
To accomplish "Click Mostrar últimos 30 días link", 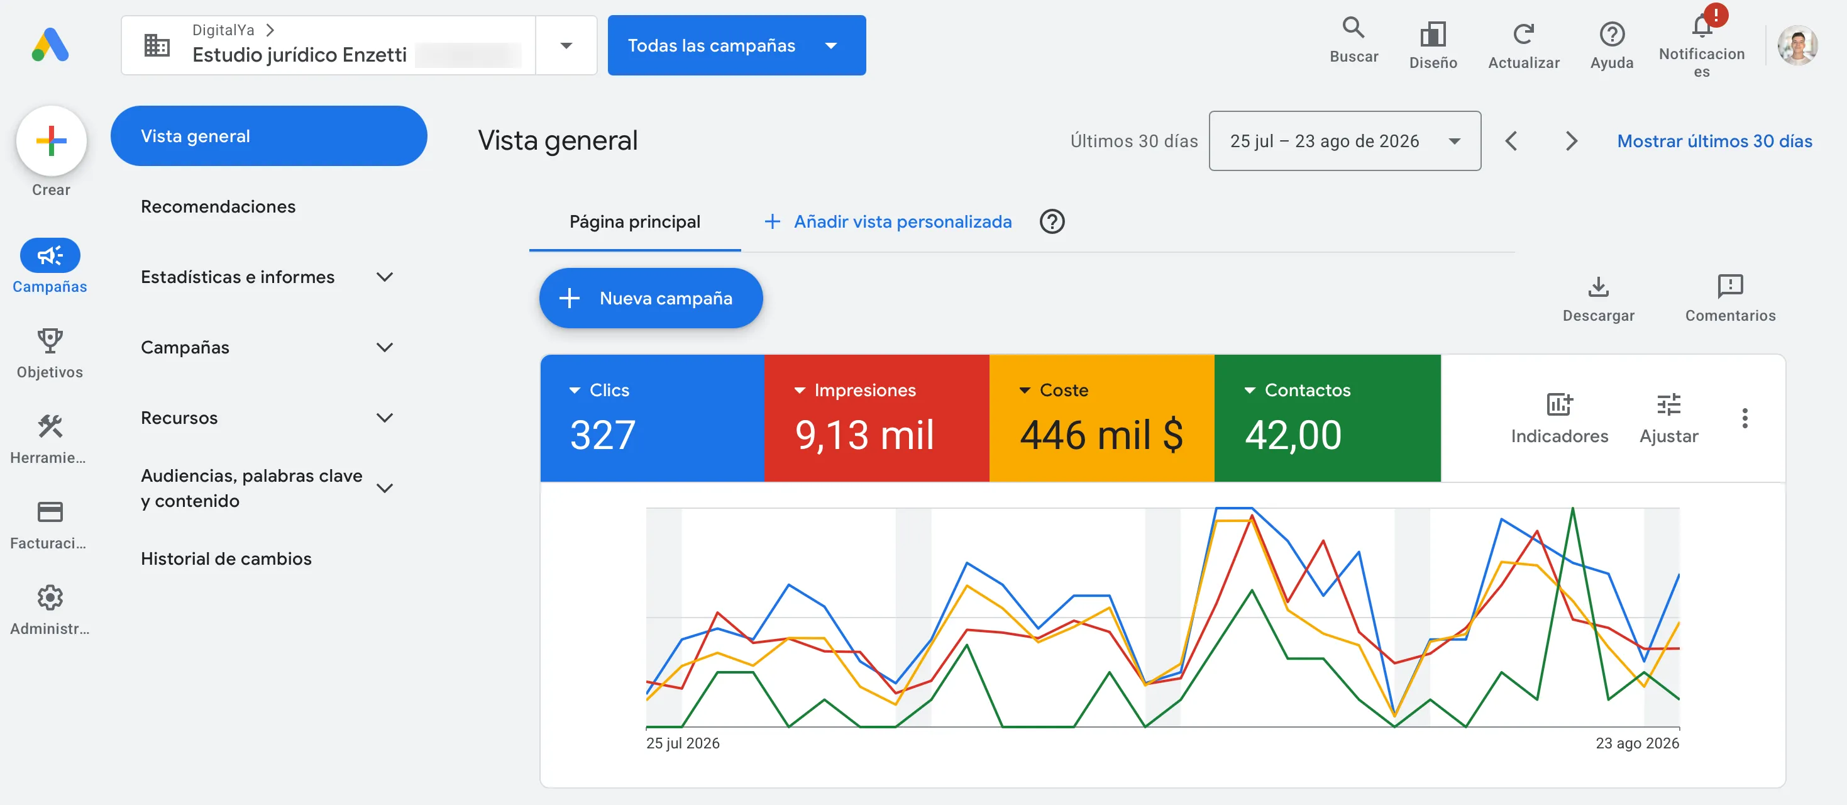I will pos(1714,142).
